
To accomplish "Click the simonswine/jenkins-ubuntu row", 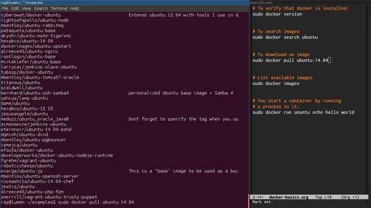I will pyautogui.click(x=34, y=124).
